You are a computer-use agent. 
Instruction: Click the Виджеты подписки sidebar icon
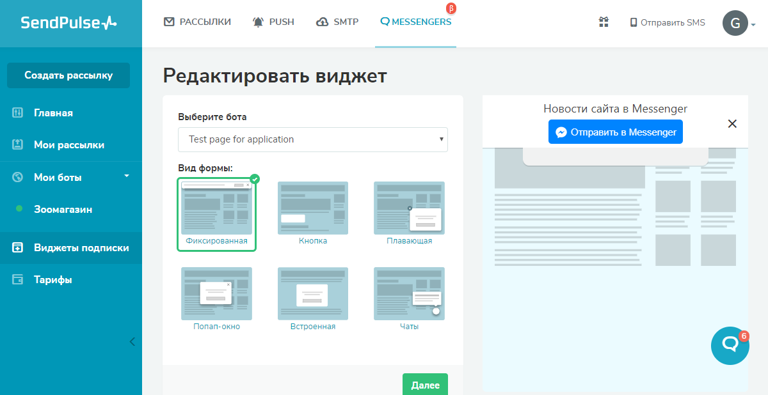point(18,247)
